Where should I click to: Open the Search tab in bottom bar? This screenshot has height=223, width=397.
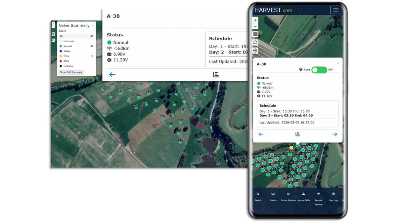pyautogui.click(x=258, y=197)
